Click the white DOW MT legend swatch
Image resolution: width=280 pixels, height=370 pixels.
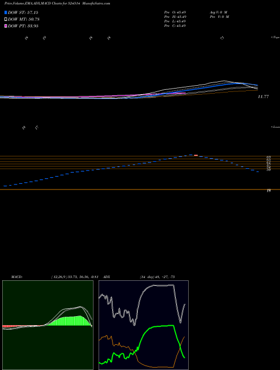coord(6,20)
